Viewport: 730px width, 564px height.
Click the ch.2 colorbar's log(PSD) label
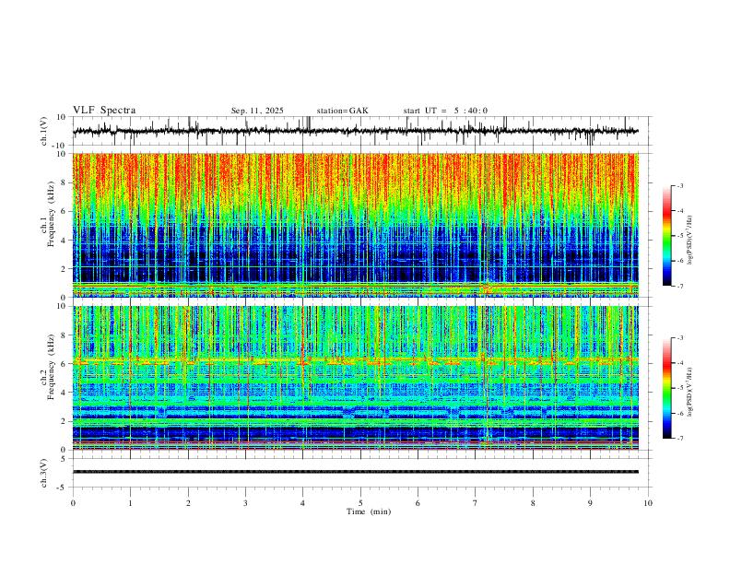coord(689,392)
